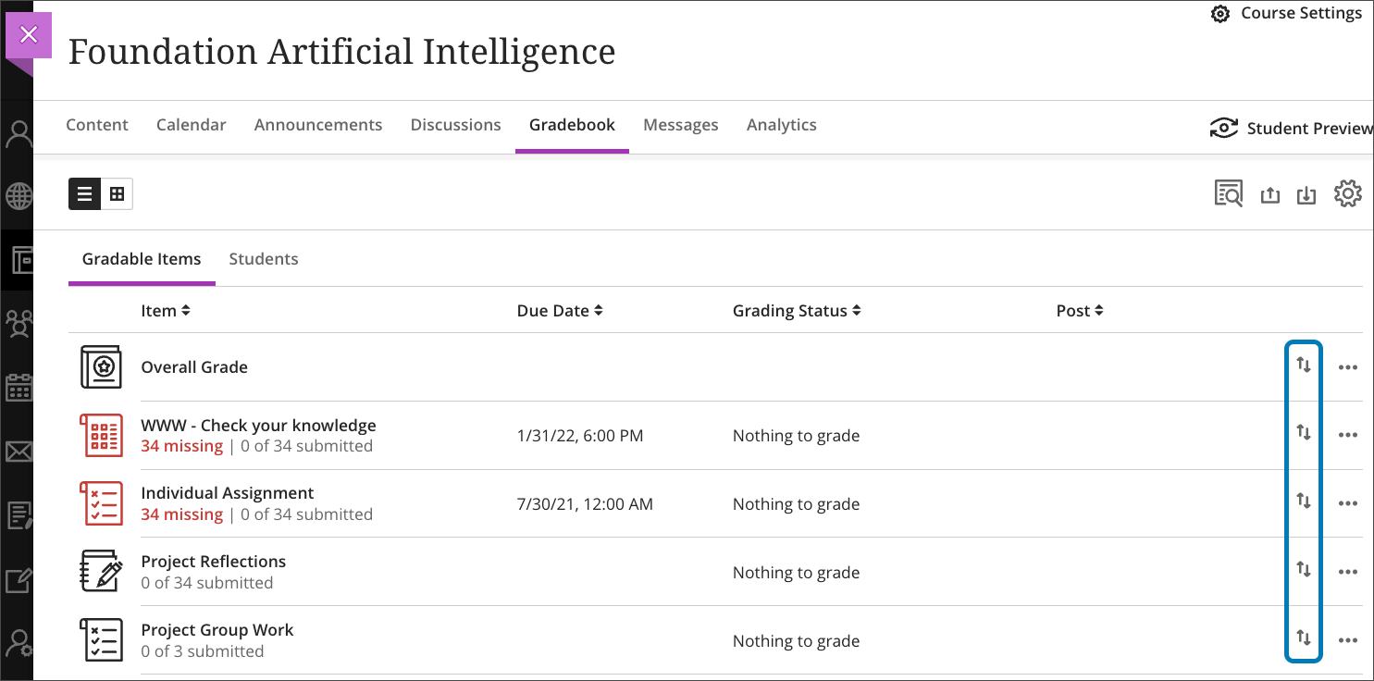
Task: Open options menu for Project Reflections row
Action: tap(1348, 571)
